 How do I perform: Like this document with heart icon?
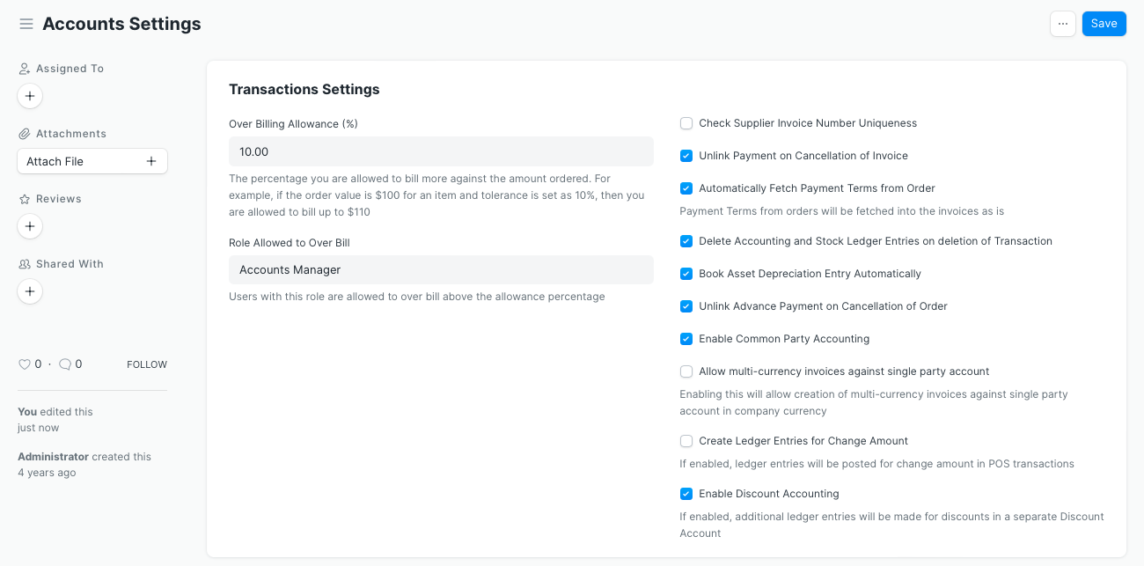[25, 364]
